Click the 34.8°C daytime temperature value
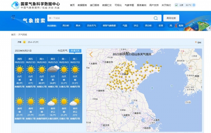 (53, 83)
